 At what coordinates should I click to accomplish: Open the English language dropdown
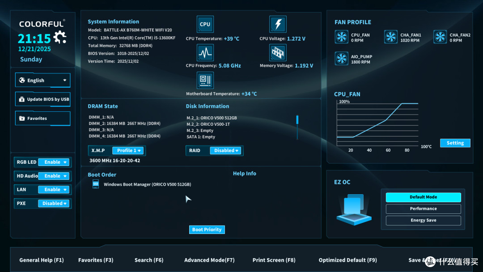pyautogui.click(x=42, y=80)
